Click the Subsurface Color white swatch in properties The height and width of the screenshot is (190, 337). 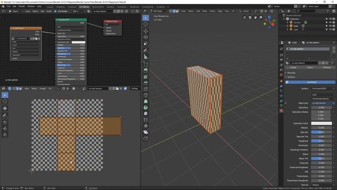[x=321, y=123]
